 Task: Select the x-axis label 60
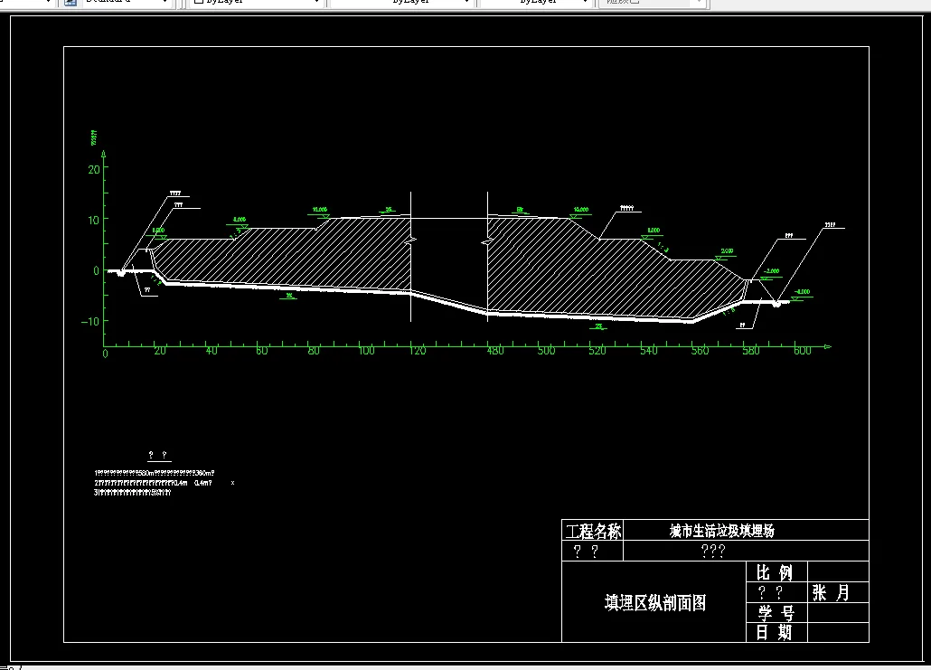[x=262, y=351]
